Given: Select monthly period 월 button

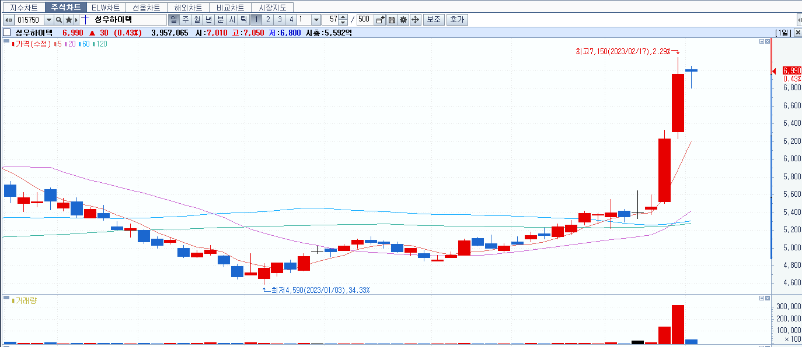Looking at the screenshot, I should [197, 20].
